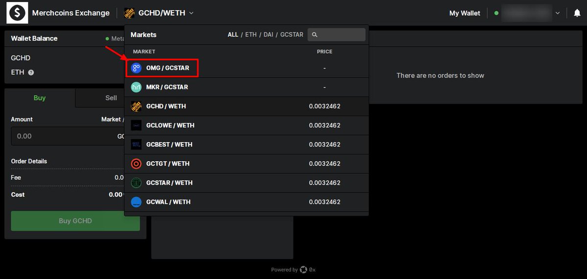This screenshot has width=587, height=279.
Task: Switch to the Sell tab
Action: 111,98
